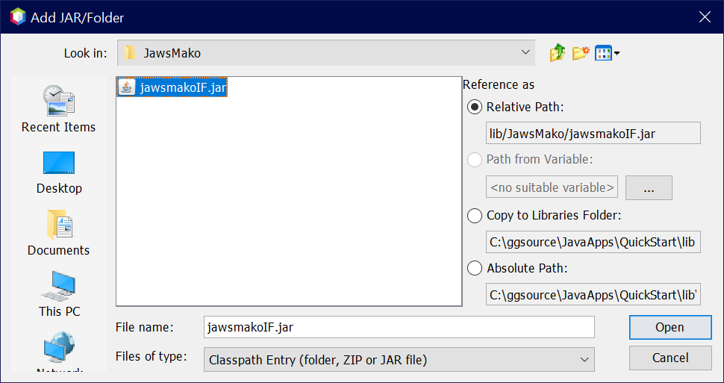This screenshot has height=383, width=724.
Task: Open the Documents location shortcut
Action: click(59, 232)
